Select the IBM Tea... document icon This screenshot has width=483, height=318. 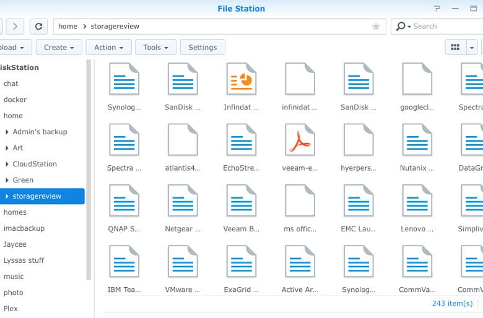point(124,261)
